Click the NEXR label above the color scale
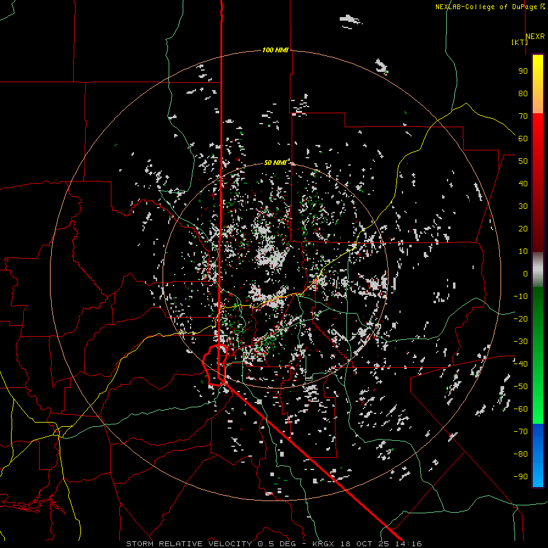Image resolution: width=548 pixels, height=548 pixels. point(535,37)
